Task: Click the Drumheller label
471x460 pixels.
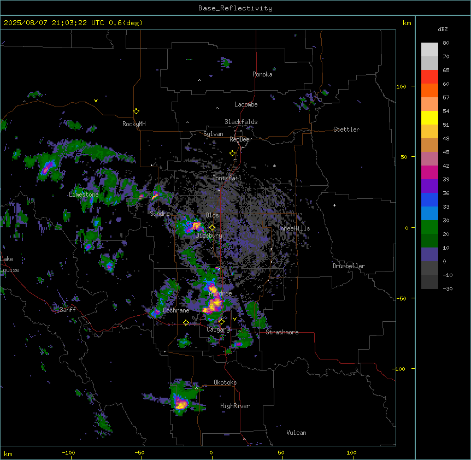Action: tap(349, 266)
